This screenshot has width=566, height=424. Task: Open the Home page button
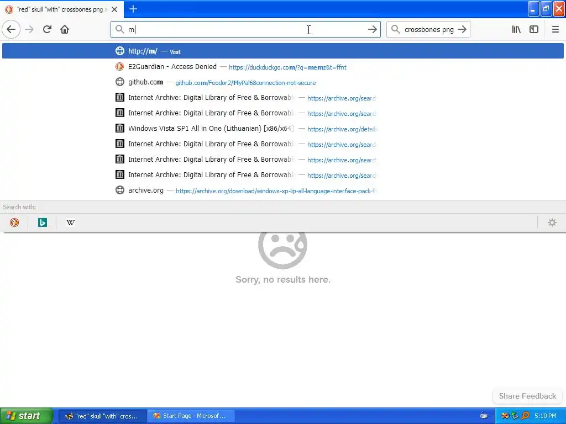click(65, 29)
